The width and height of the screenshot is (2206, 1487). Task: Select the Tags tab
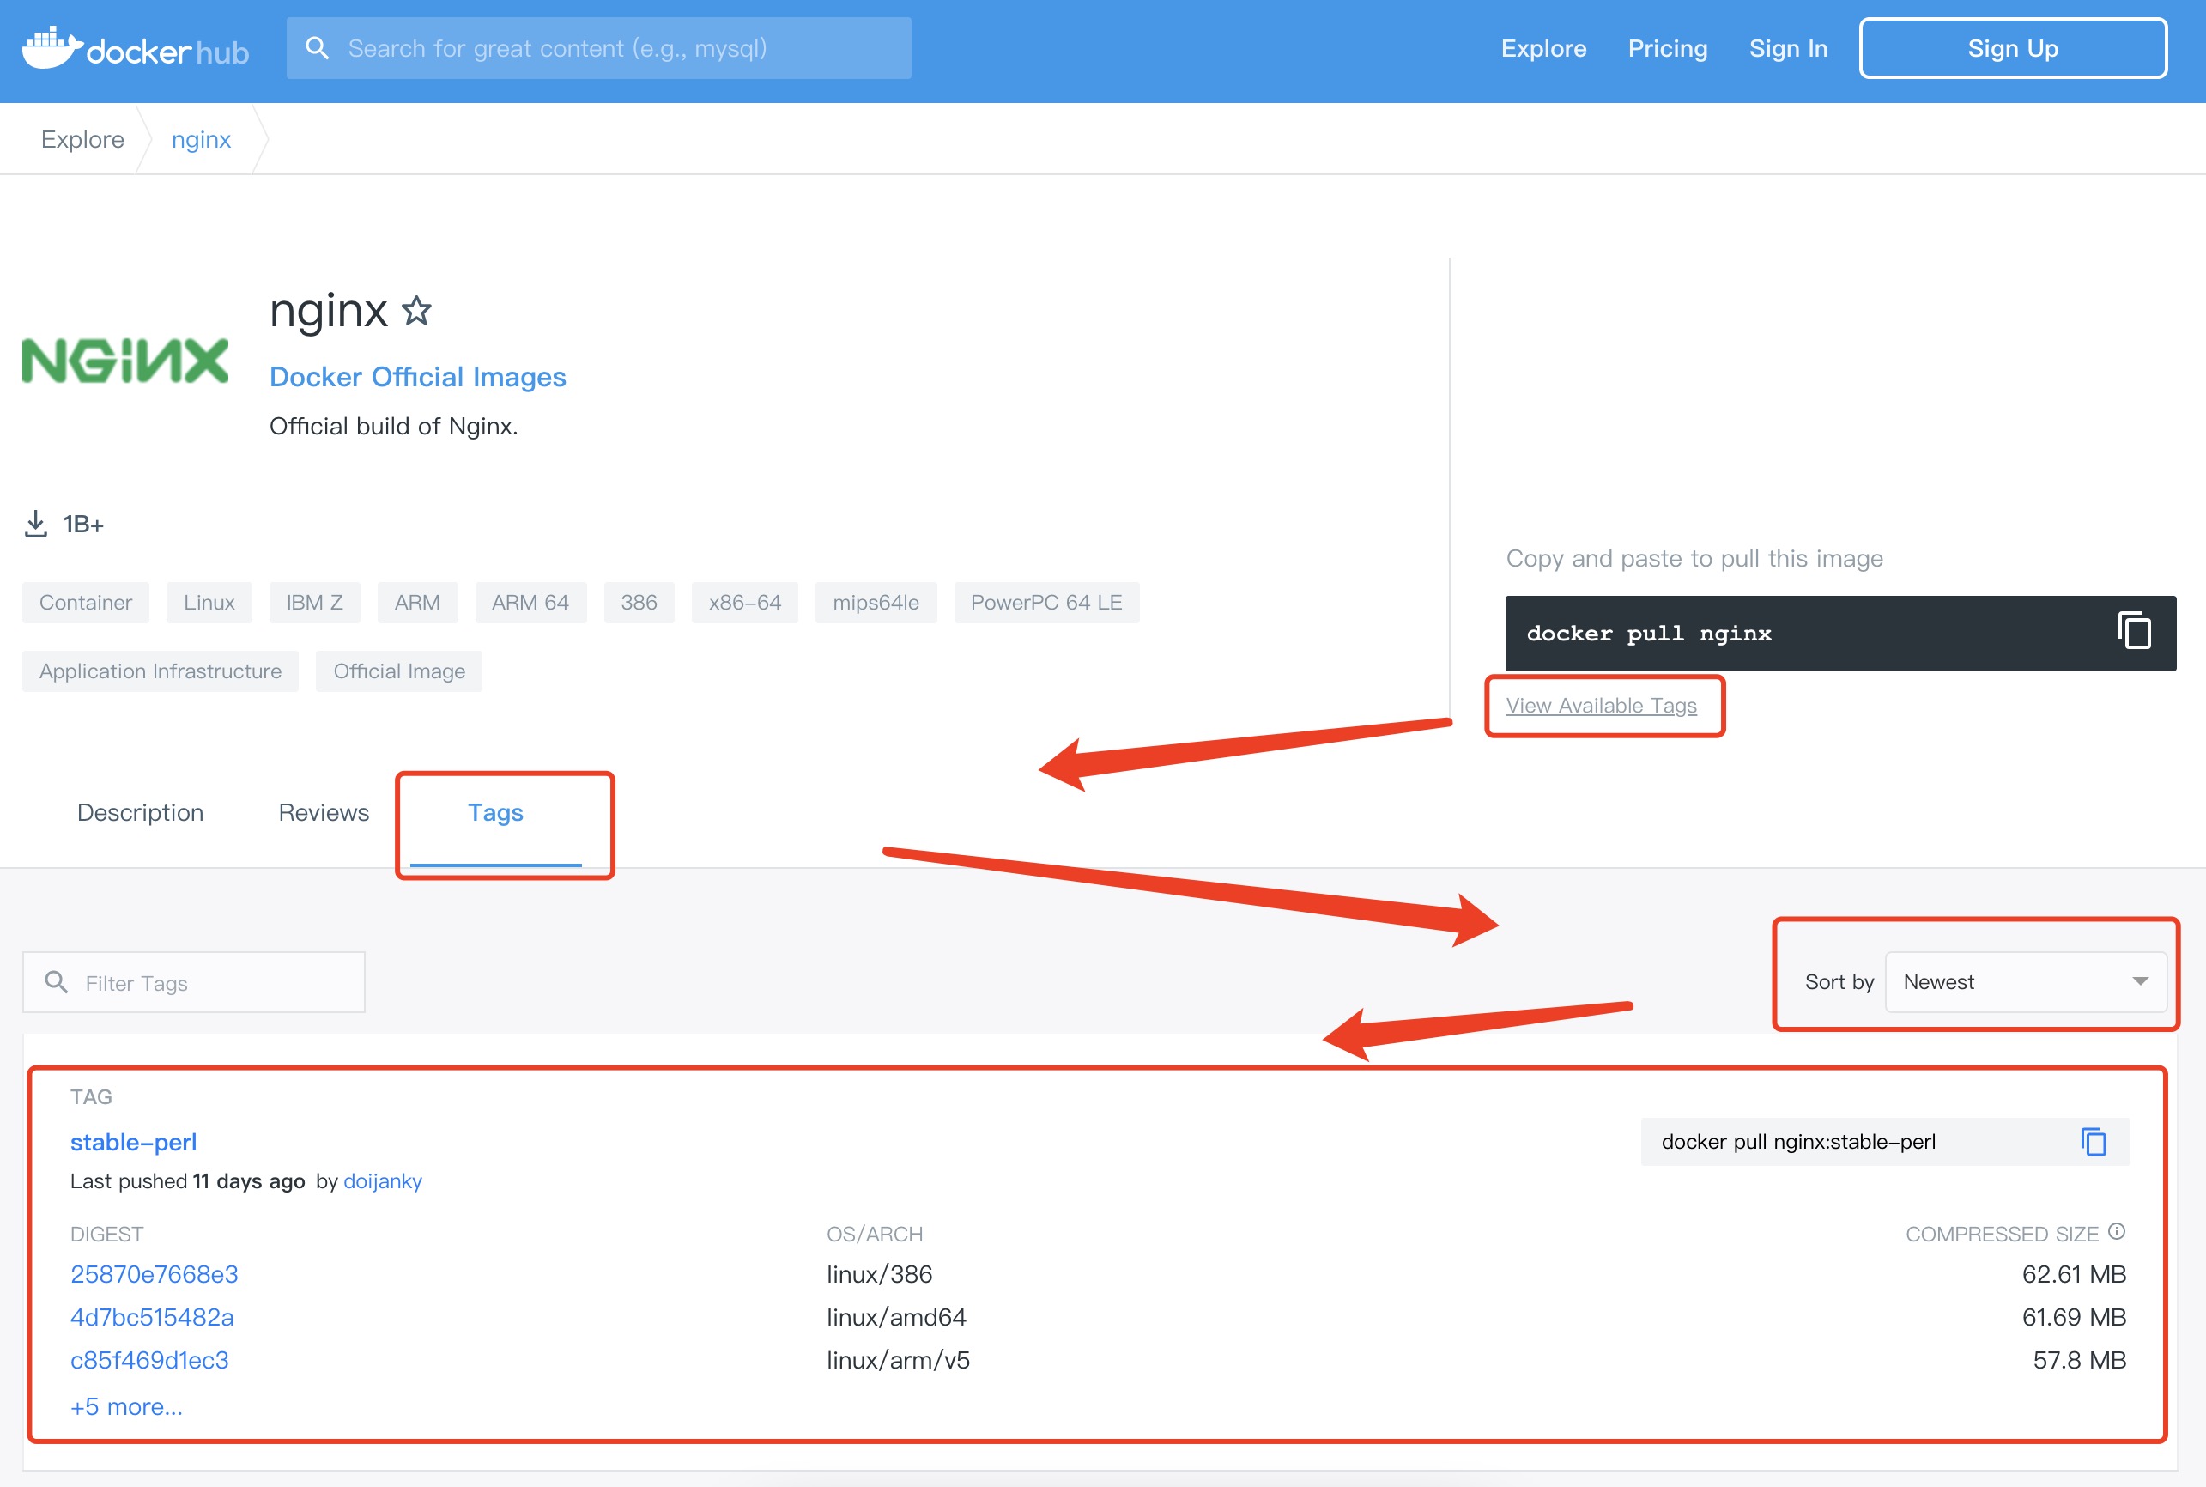(495, 813)
